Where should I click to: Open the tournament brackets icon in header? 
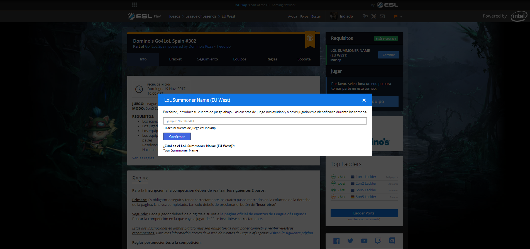(x=365, y=16)
